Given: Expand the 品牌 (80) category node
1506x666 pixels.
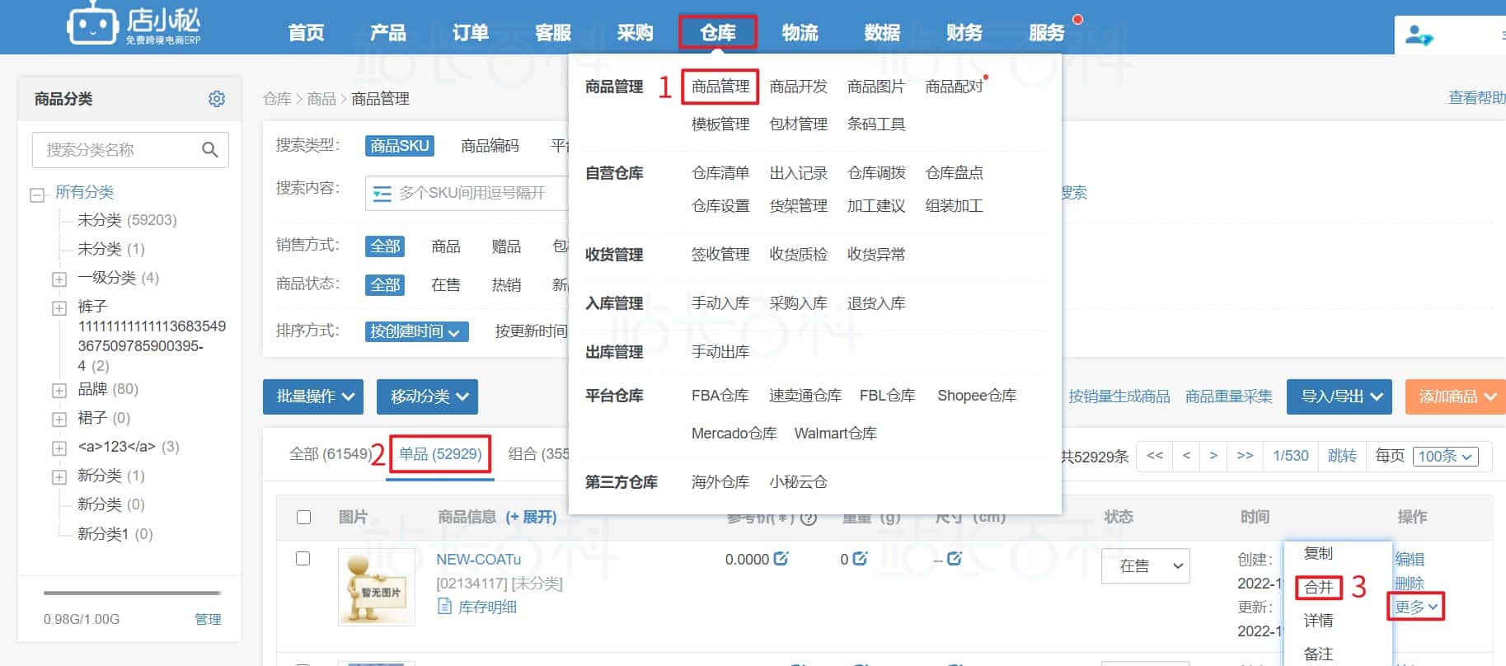Looking at the screenshot, I should click(x=59, y=391).
